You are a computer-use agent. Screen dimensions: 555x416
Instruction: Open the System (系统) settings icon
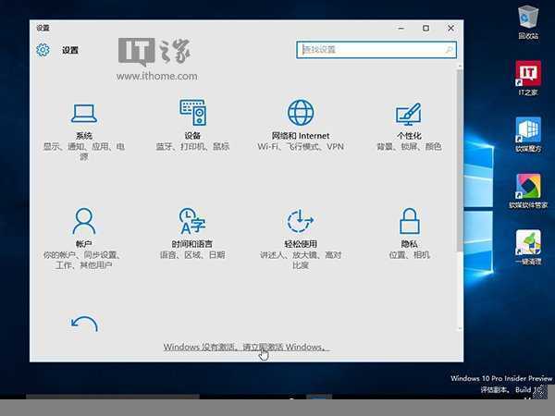[x=84, y=113]
